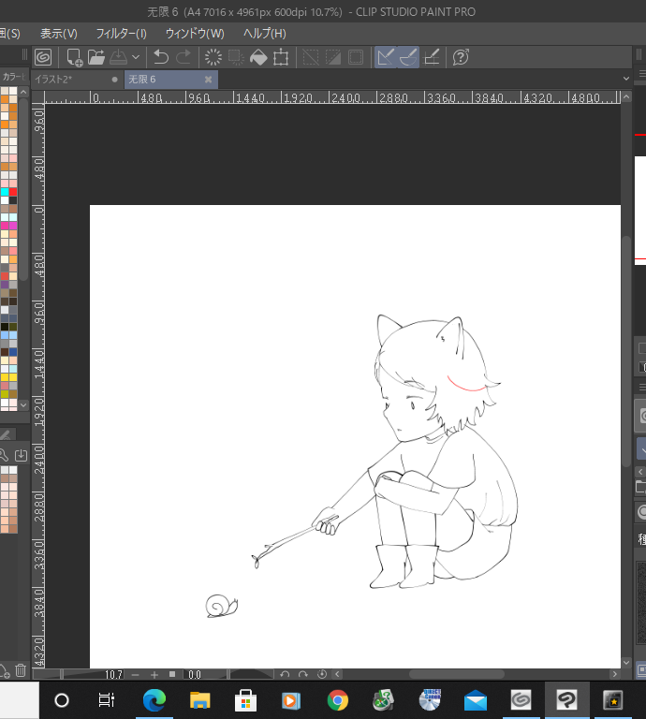Click the Invert Selection icon
This screenshot has height=719, width=646.
333,57
